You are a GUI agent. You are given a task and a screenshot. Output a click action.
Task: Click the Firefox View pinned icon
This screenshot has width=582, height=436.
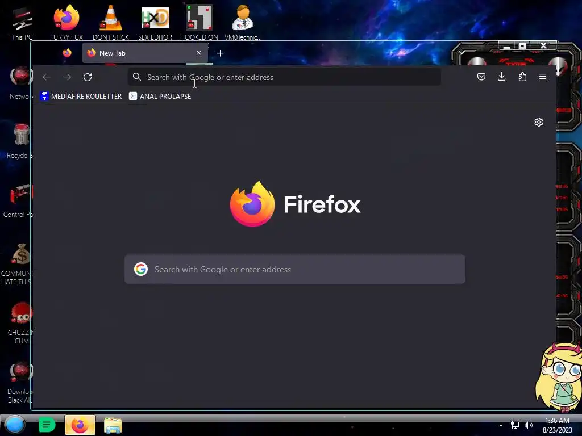pyautogui.click(x=67, y=53)
